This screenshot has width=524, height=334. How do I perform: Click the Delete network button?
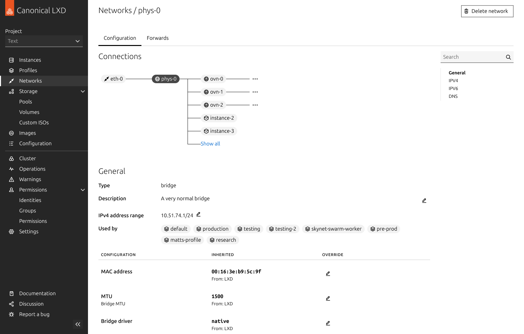coord(487,11)
